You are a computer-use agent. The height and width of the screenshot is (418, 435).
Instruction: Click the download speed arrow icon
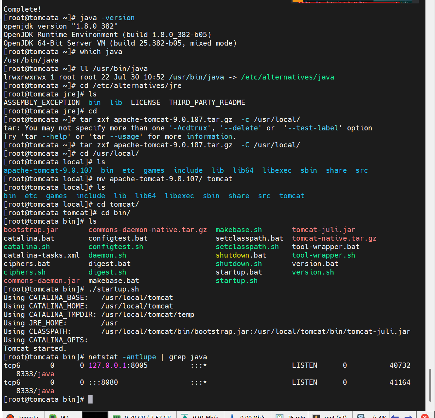coord(232,416)
